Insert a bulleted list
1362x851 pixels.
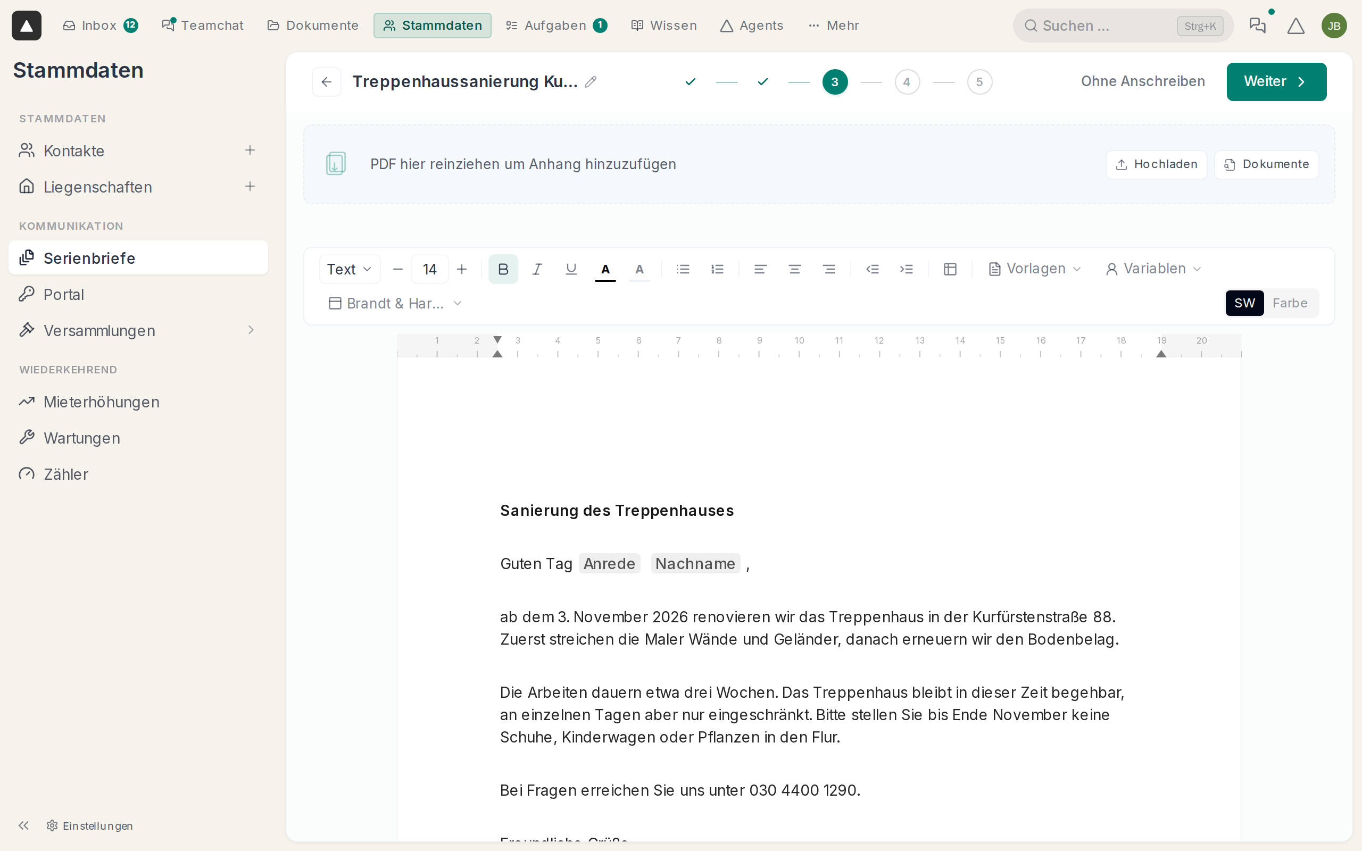click(x=683, y=269)
